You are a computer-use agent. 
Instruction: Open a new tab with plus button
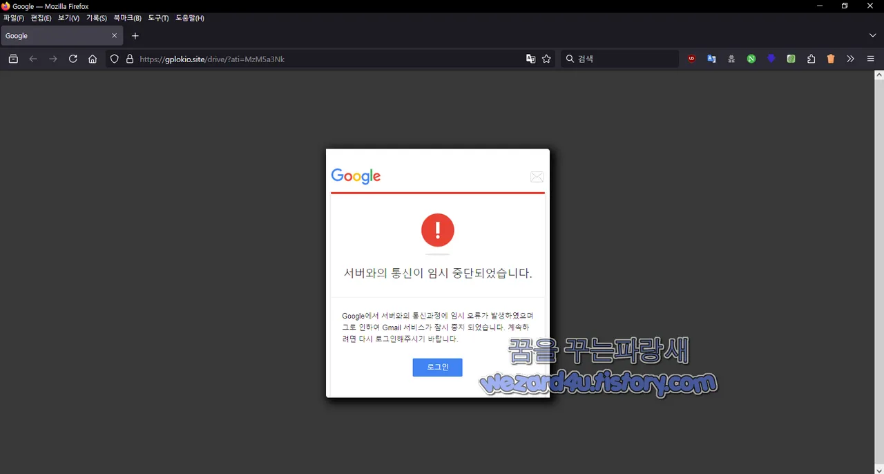tap(135, 36)
